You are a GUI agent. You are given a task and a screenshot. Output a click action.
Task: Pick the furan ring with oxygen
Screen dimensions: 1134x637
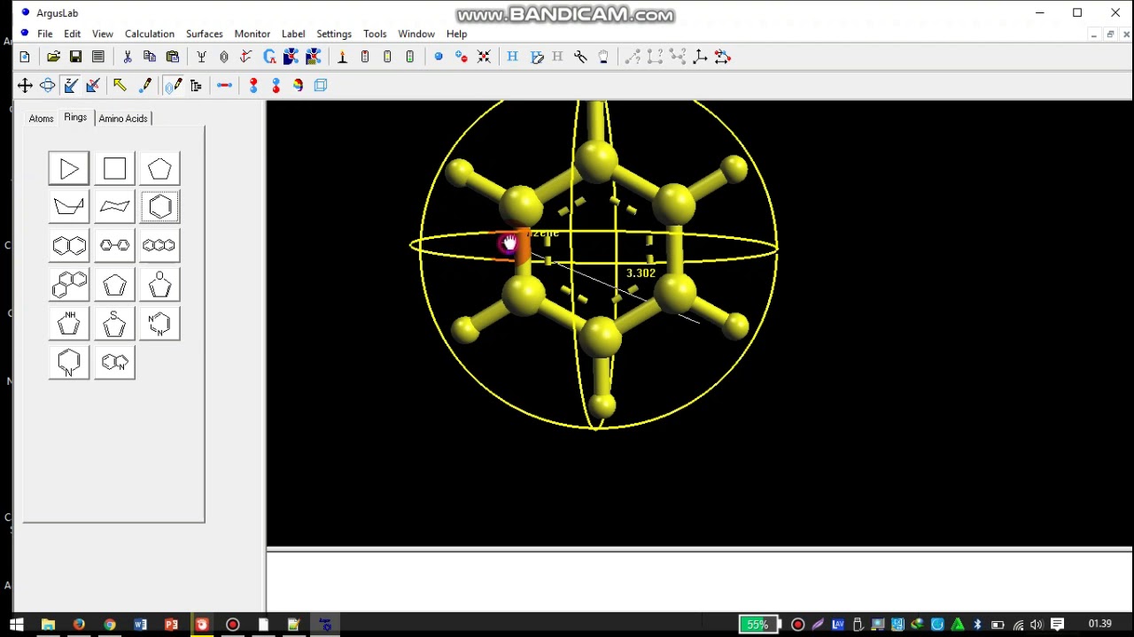click(x=159, y=285)
